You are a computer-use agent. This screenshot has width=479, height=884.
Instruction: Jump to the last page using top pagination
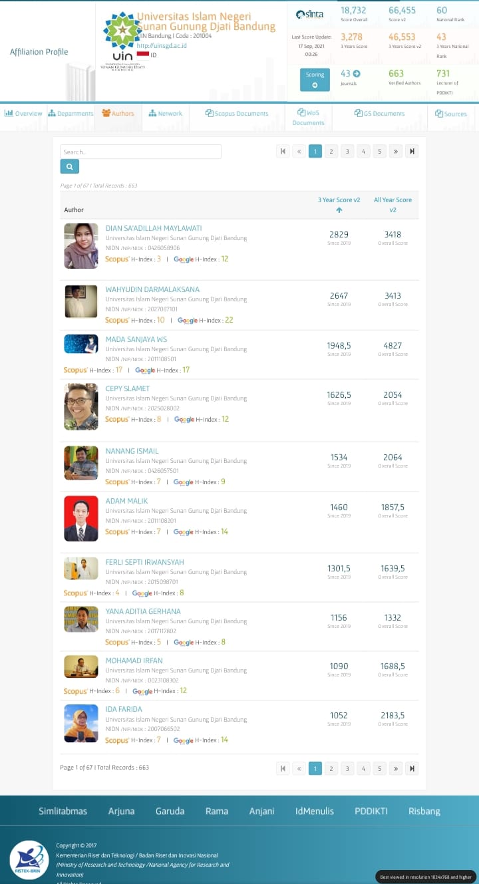(x=412, y=152)
